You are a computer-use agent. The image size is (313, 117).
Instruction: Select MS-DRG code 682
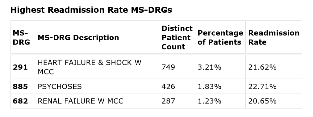pos(20,101)
